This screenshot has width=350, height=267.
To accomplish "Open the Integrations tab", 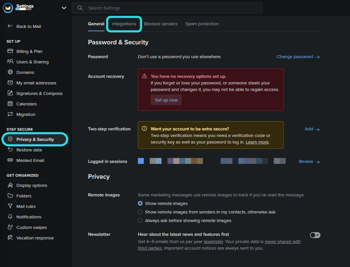I will 124,24.
